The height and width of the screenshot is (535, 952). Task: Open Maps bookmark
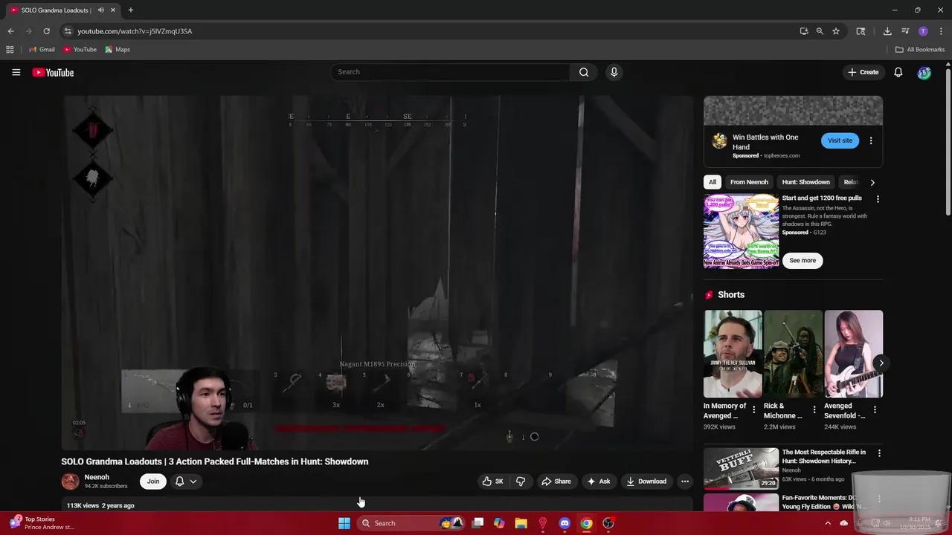click(x=118, y=50)
